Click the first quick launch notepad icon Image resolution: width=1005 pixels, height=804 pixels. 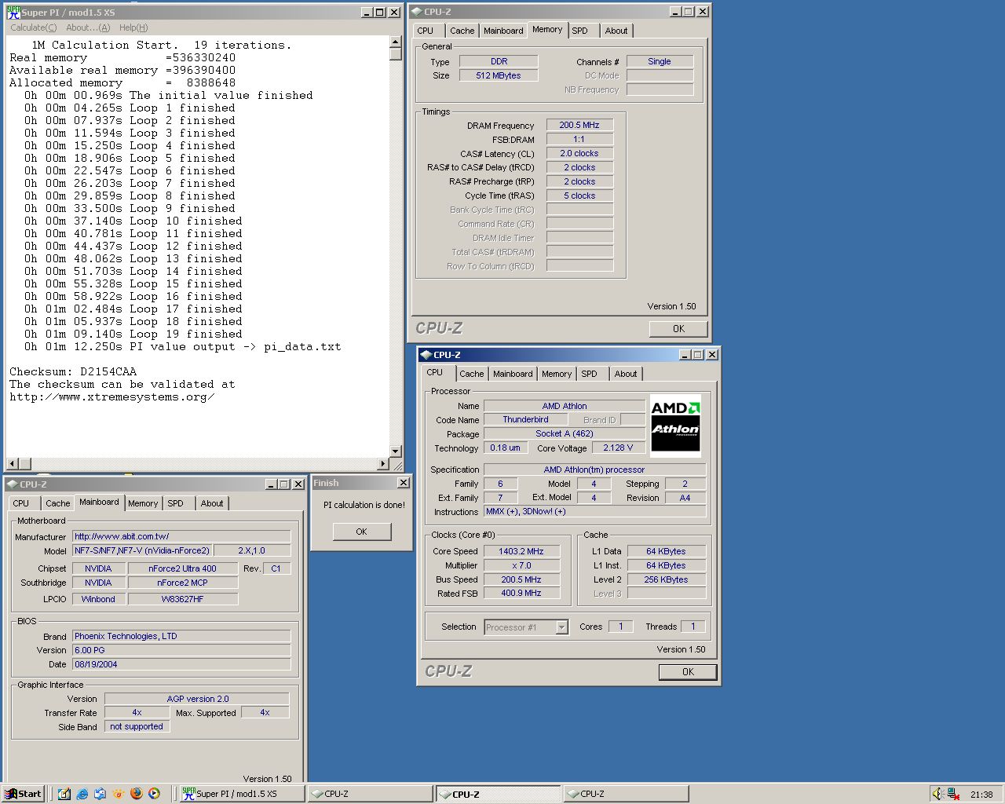64,794
